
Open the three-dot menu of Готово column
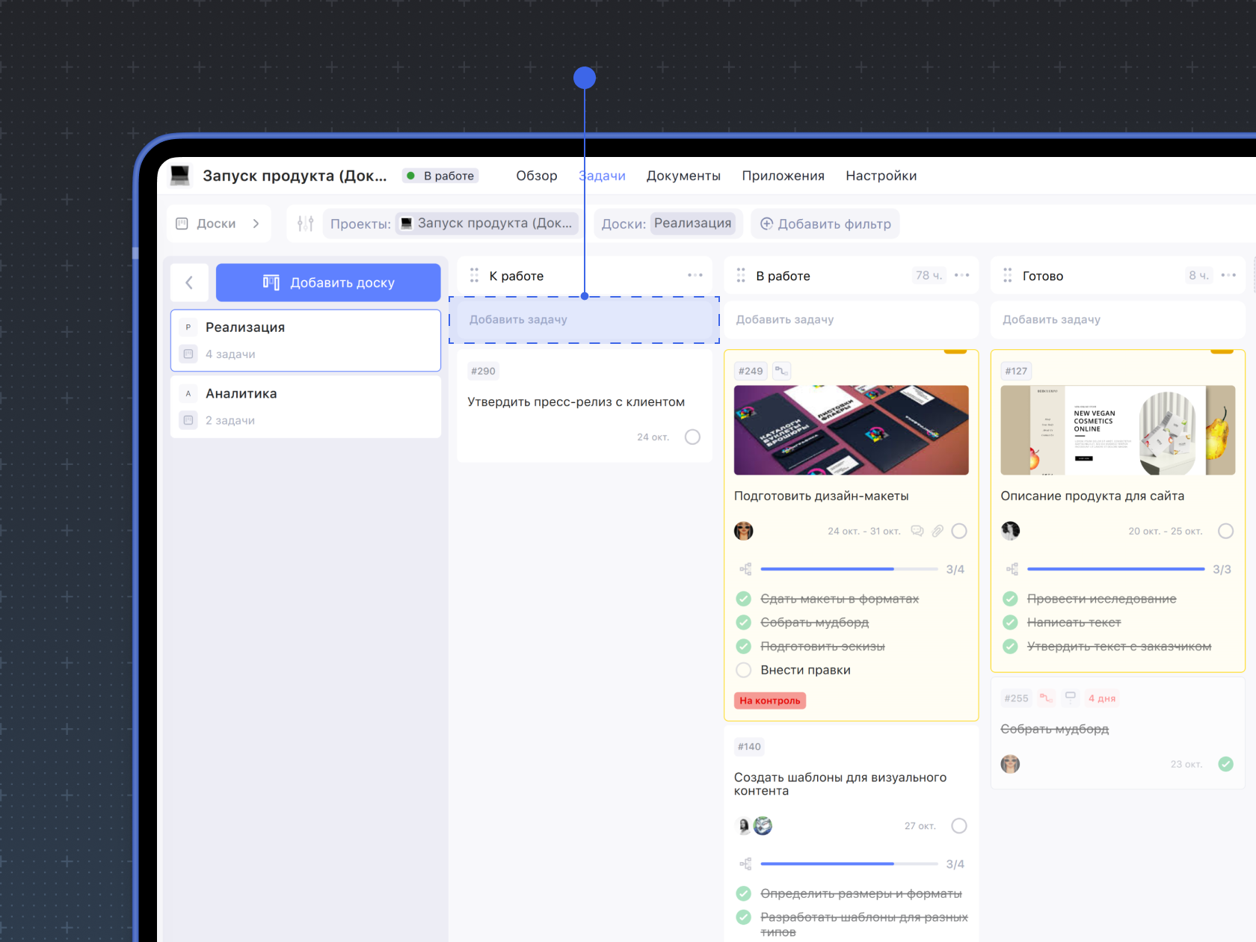pyautogui.click(x=1228, y=275)
